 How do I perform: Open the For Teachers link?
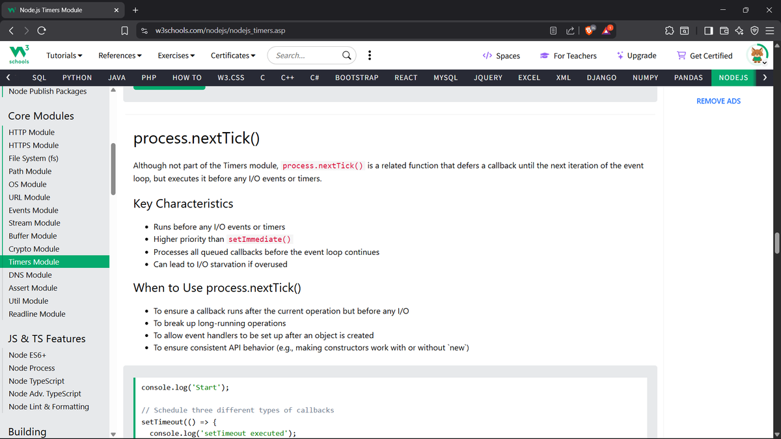568,56
